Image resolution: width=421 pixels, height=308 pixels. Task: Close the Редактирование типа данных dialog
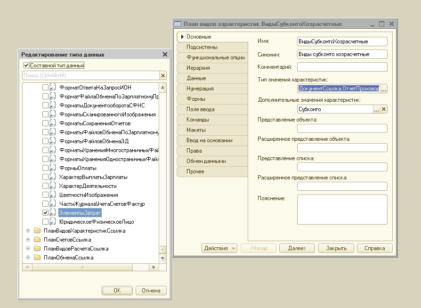point(165,55)
